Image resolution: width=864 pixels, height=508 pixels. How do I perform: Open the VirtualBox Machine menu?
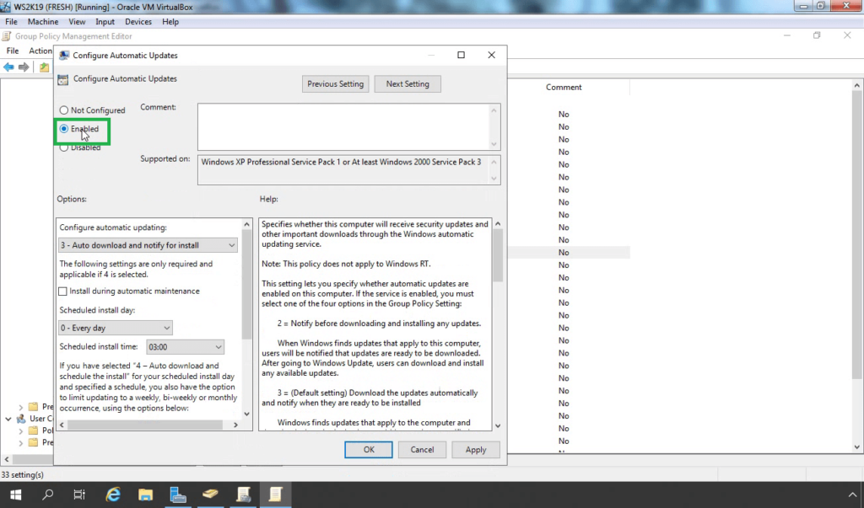point(43,21)
